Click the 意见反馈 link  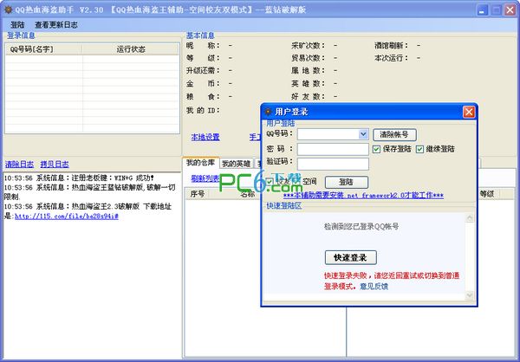374,286
